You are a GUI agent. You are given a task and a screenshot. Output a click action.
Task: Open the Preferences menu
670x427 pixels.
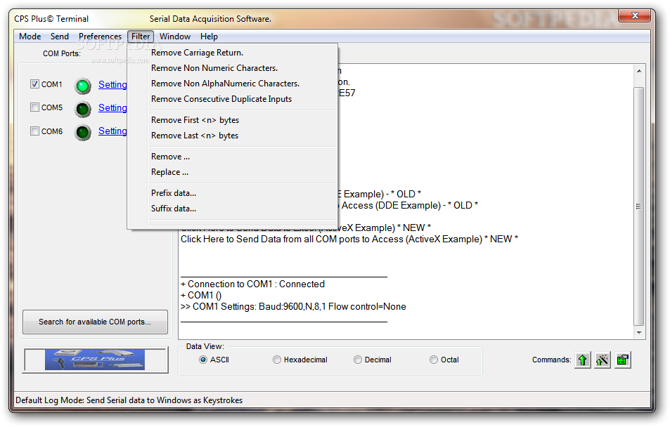click(x=100, y=37)
